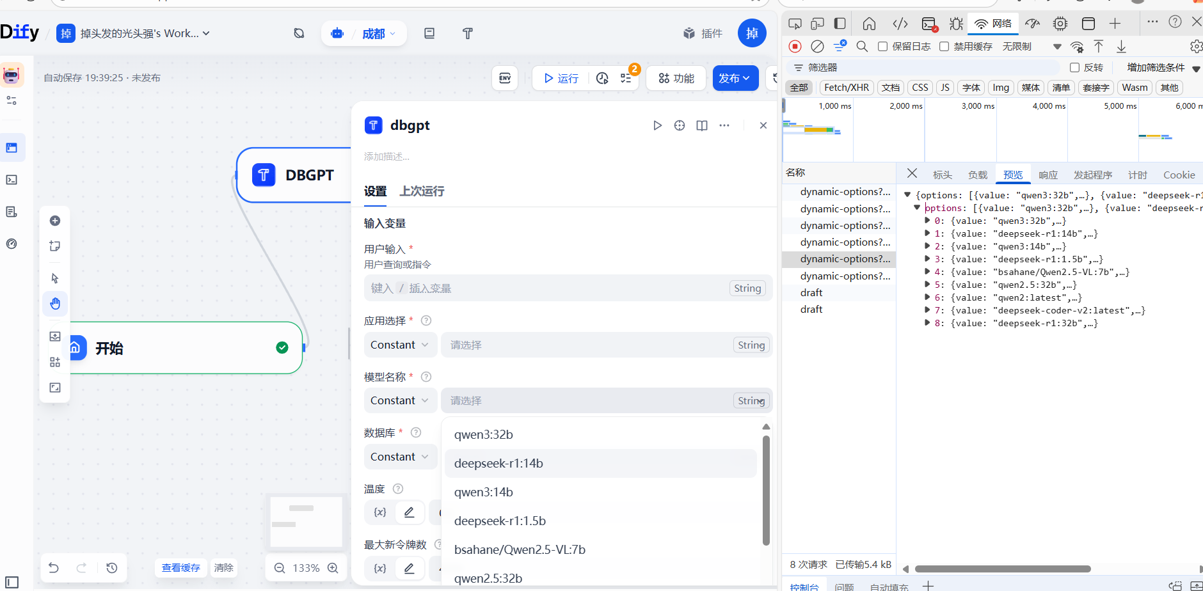
Task: Select deepseek-r1:14b from the model list
Action: 498,463
